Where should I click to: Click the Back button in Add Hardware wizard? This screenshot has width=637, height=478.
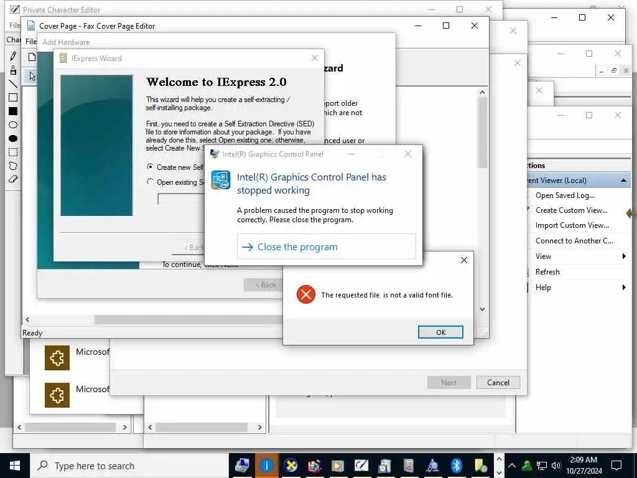pyautogui.click(x=263, y=285)
